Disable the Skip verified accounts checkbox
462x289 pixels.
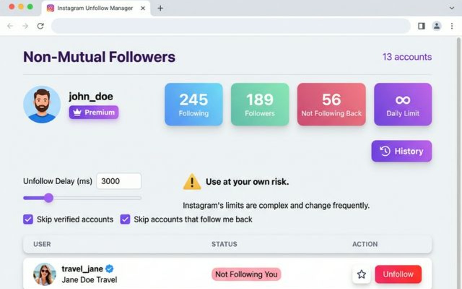pyautogui.click(x=28, y=219)
